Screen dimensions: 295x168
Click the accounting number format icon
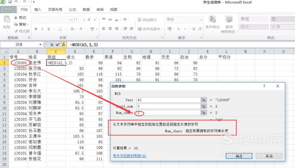point(170,29)
